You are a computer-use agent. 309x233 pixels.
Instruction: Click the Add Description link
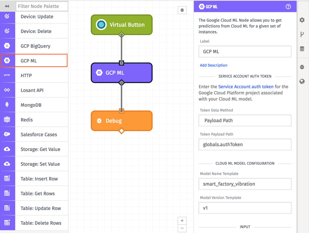(x=214, y=65)
